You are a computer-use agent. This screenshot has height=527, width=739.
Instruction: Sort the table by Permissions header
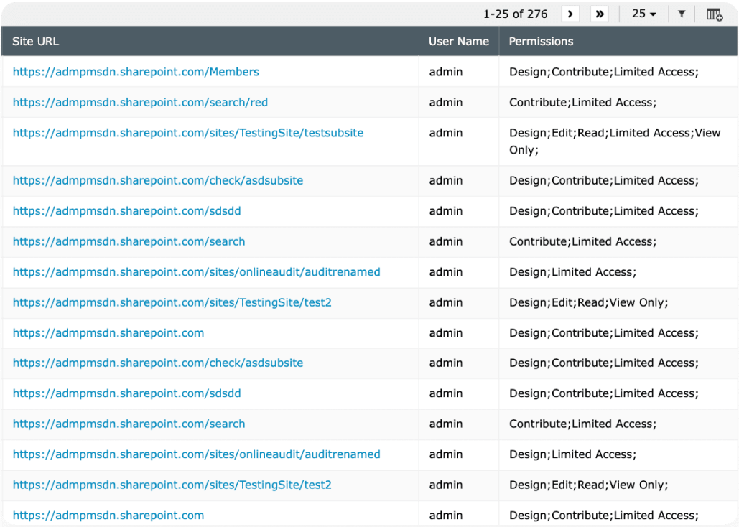coord(541,41)
